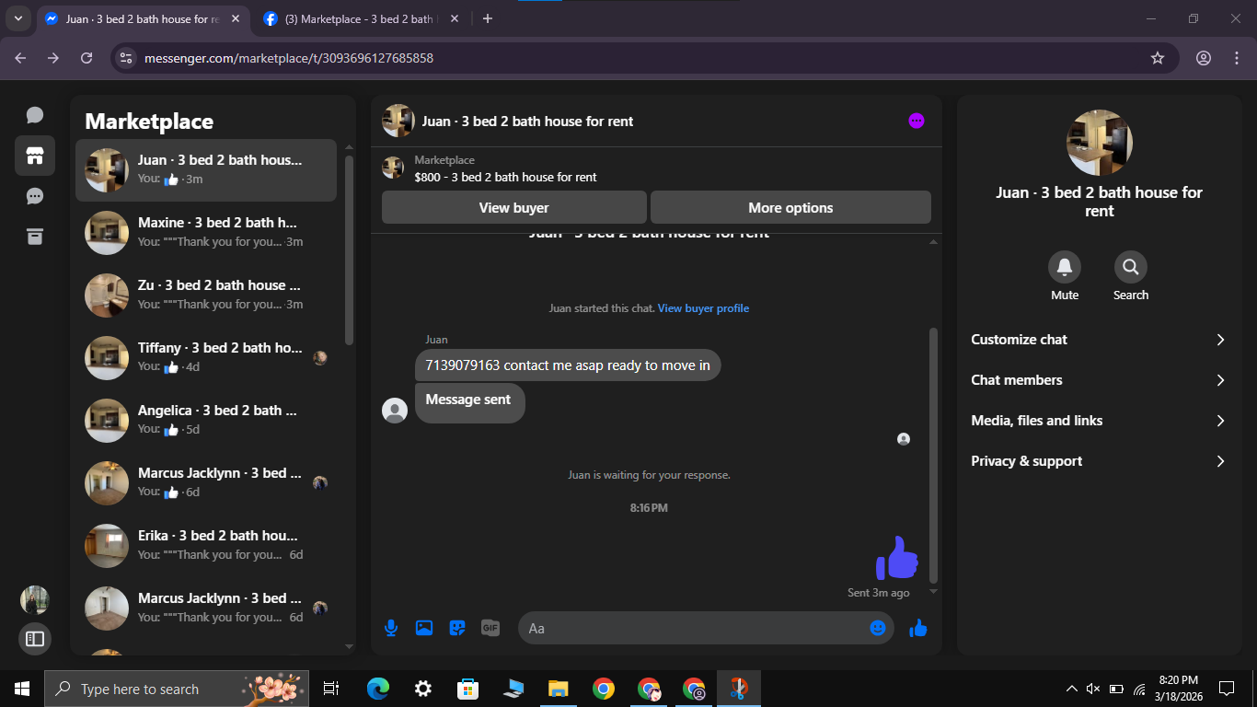Open Angelica conversation in list
The width and height of the screenshot is (1257, 707).
coord(206,421)
